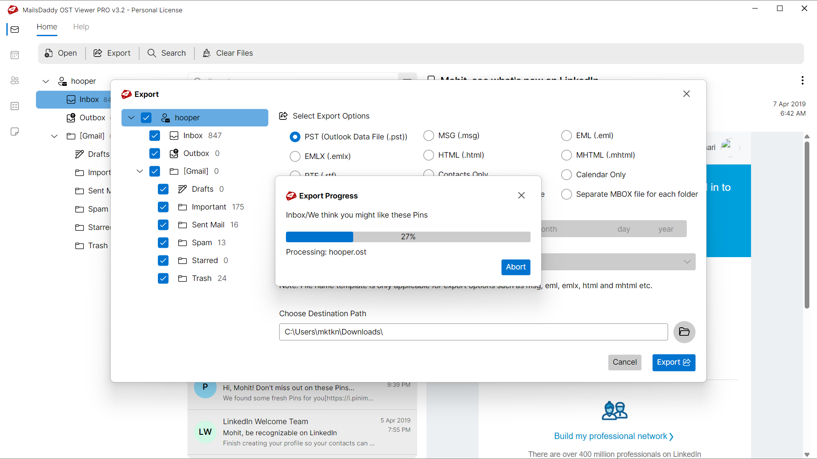
Task: Click the destination path input field
Action: (473, 332)
